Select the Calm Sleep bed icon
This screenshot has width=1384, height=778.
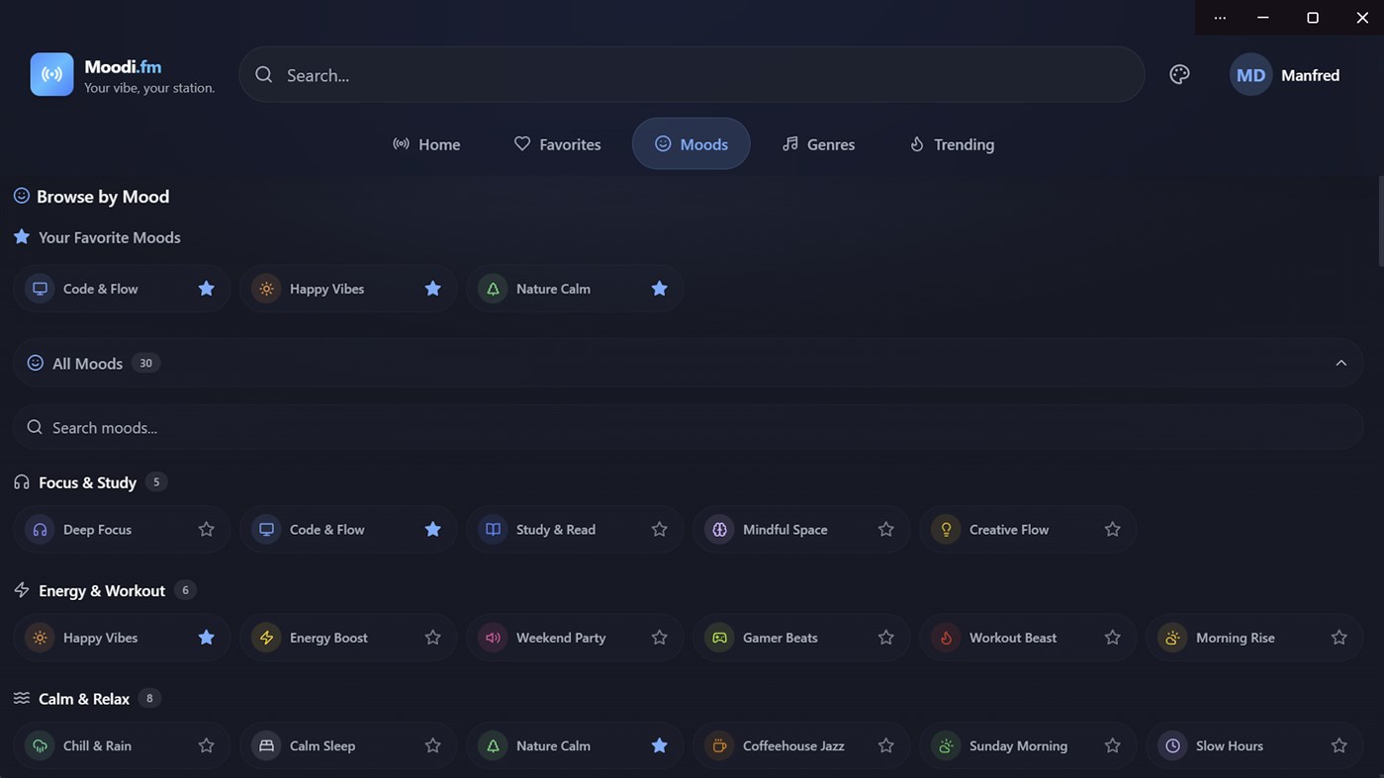pos(266,745)
